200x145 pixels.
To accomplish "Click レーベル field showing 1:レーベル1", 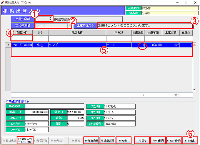I will click(37, 130).
